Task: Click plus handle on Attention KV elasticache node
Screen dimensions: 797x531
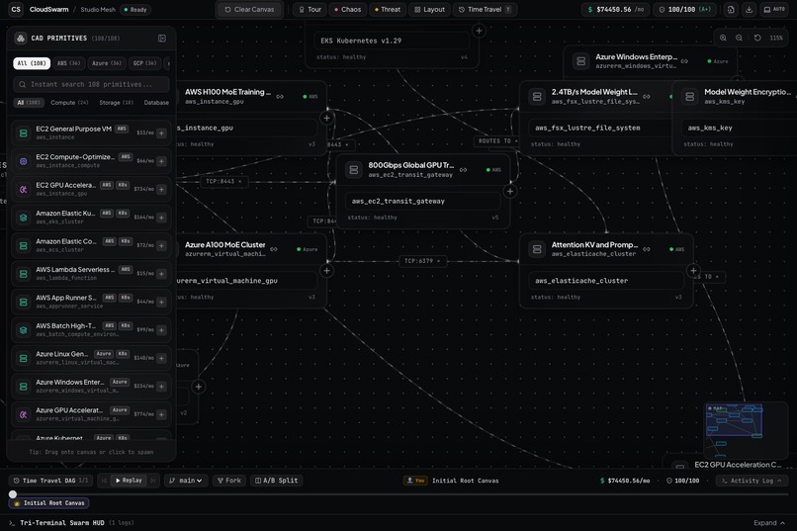Action: pyautogui.click(x=693, y=270)
